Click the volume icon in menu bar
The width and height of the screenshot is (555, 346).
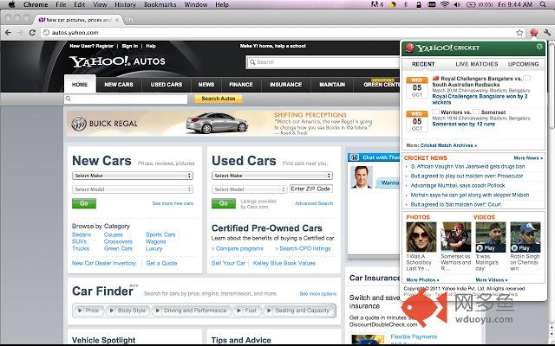pyautogui.click(x=457, y=4)
